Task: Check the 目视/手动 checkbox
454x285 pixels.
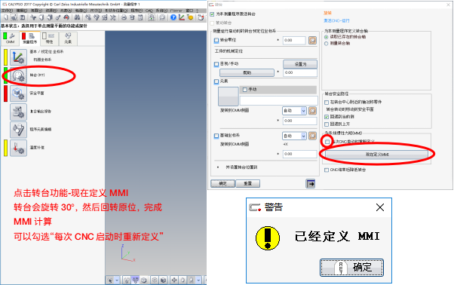Action: point(216,64)
